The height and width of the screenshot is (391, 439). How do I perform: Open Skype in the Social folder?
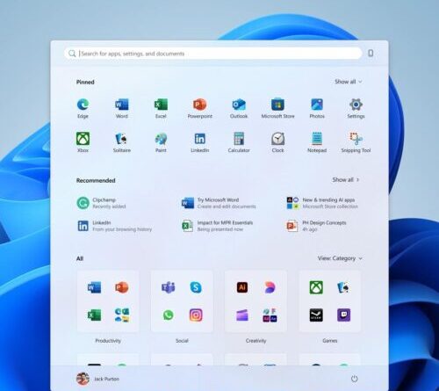[196, 287]
